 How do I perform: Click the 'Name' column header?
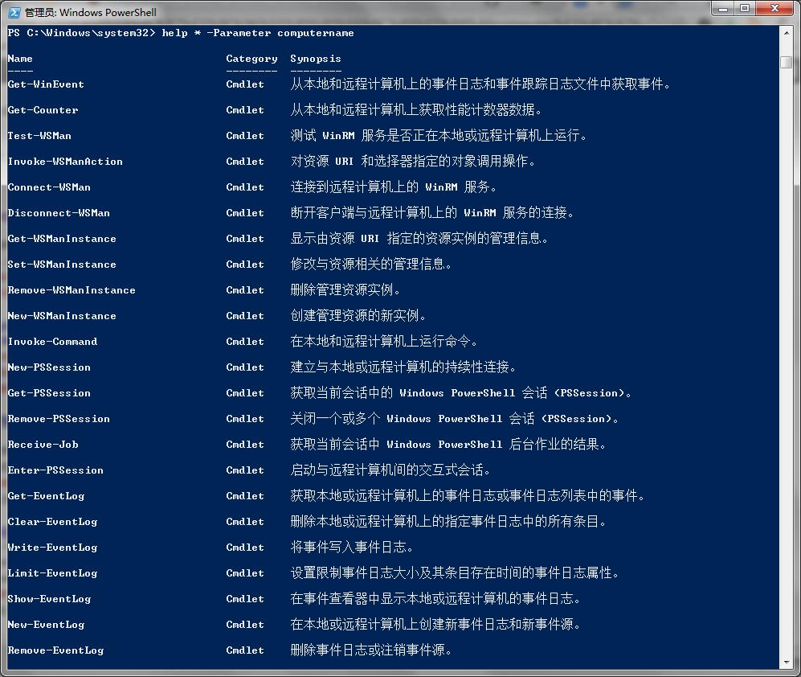[20, 59]
